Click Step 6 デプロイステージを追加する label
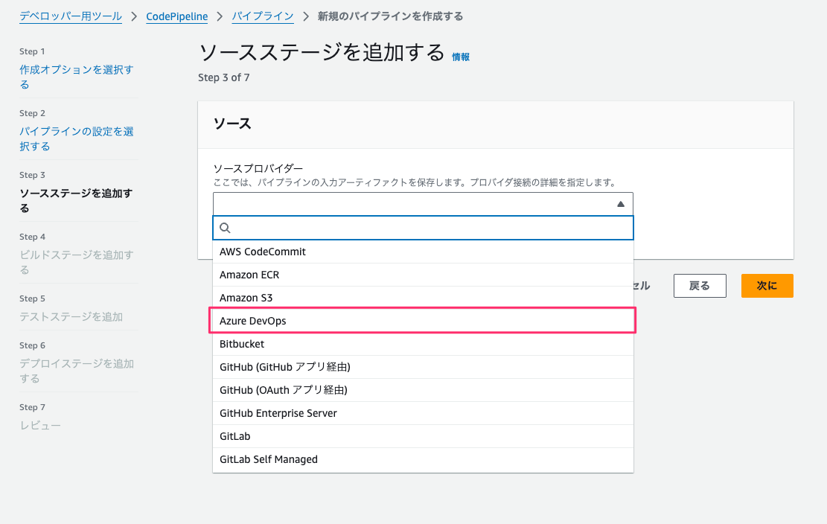 (77, 371)
